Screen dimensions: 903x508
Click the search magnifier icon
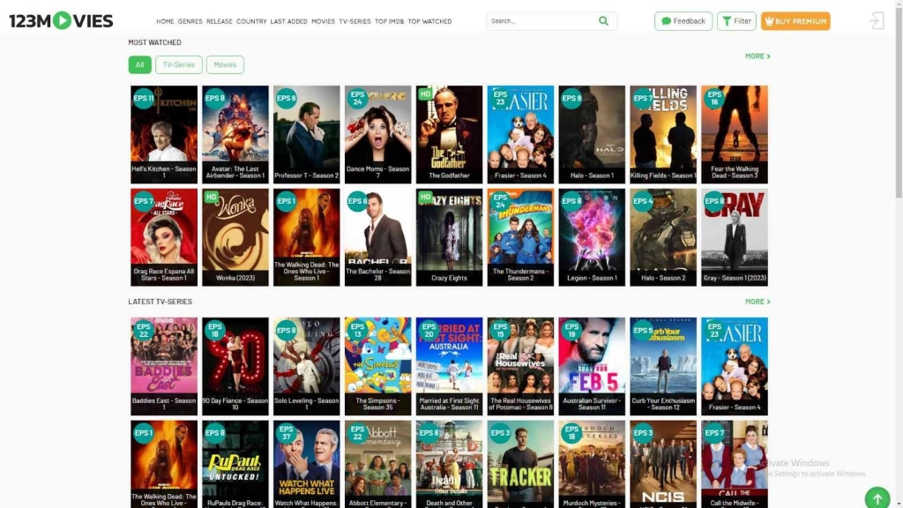pos(603,21)
